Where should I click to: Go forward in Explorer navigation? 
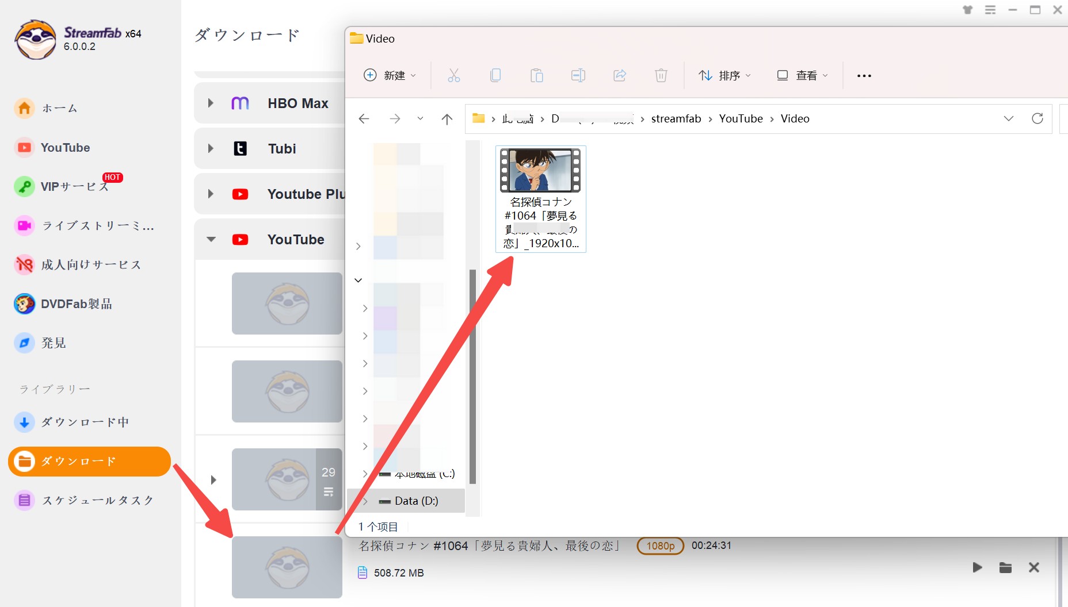395,118
